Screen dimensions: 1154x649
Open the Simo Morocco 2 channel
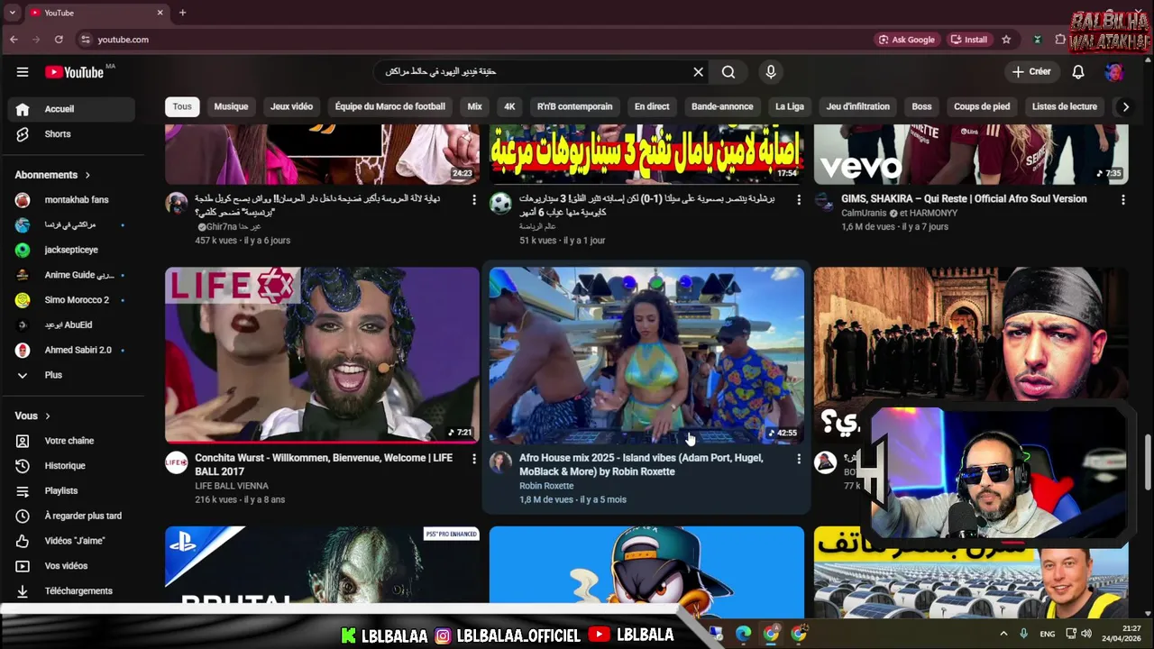click(71, 300)
